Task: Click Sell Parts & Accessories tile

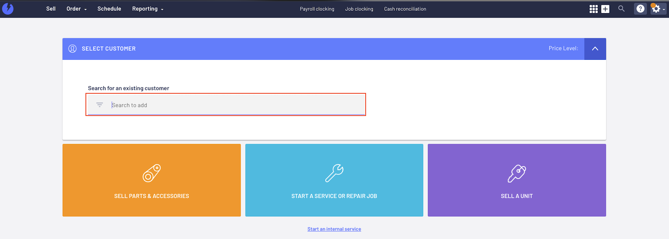Action: coord(152,180)
